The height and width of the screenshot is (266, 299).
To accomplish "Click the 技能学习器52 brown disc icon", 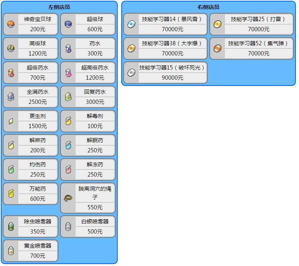I will pyautogui.click(x=218, y=48).
